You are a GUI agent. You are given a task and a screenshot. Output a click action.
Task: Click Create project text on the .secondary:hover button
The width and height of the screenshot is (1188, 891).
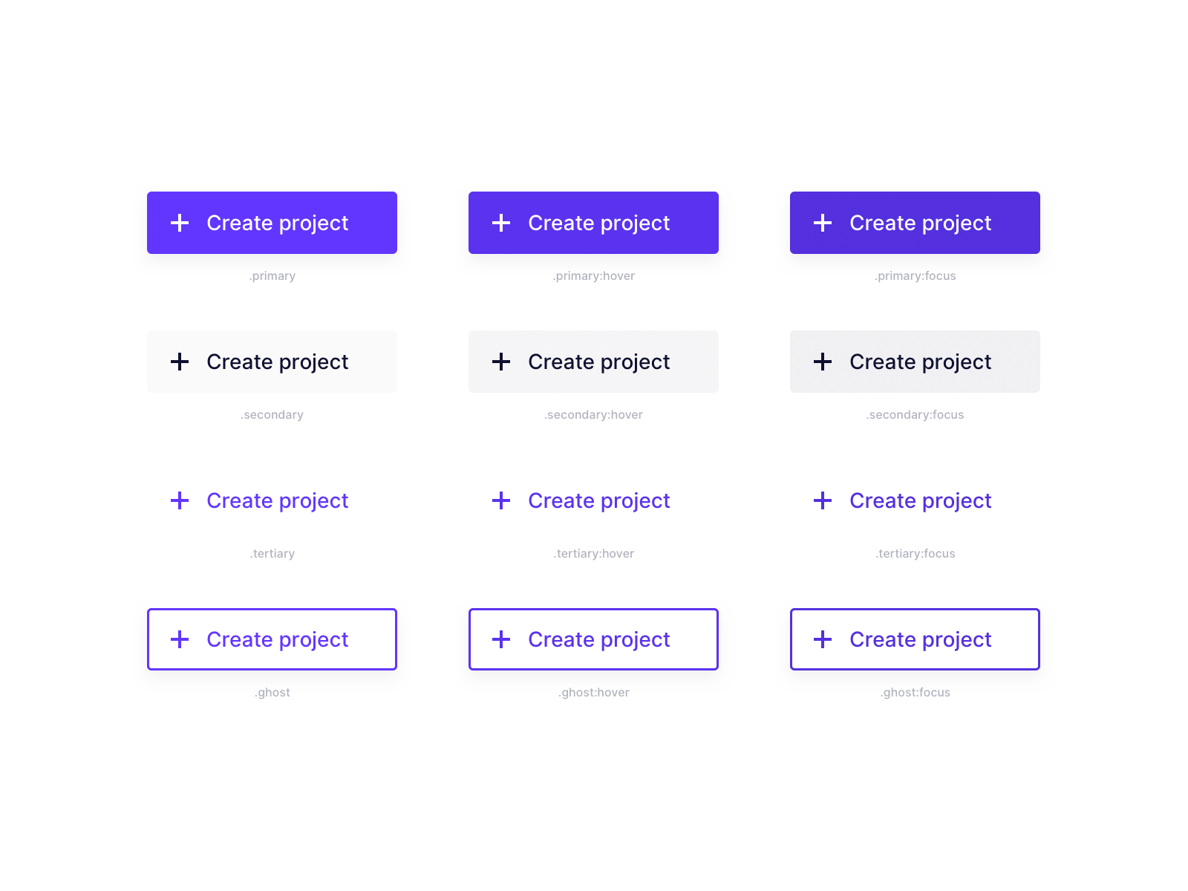click(x=599, y=362)
